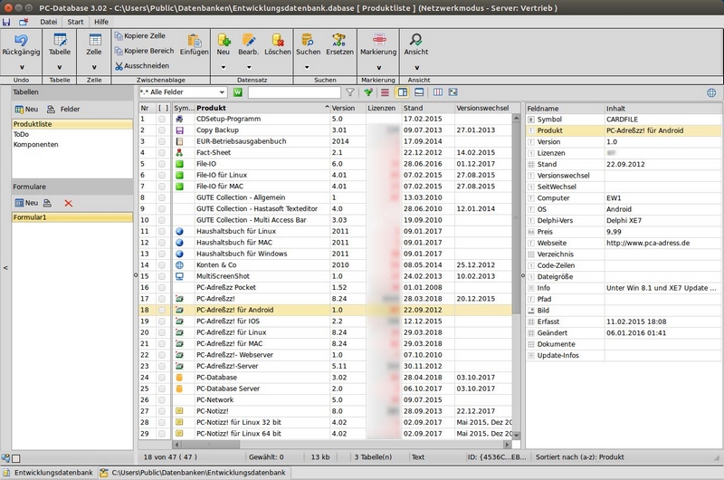Expand the dropdown arrow under Bearb.

click(x=248, y=67)
